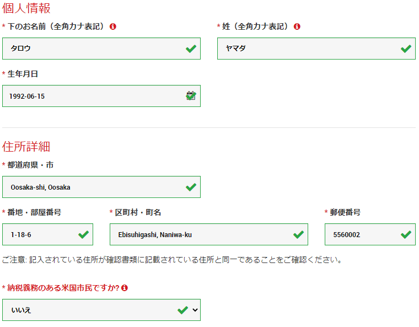Click green checkmark in いいえ dropdown
Image resolution: width=419 pixels, height=327 pixels.
pos(183,310)
